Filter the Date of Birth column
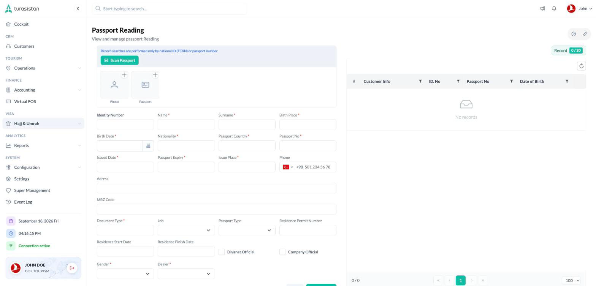The image size is (596, 286). tap(567, 81)
